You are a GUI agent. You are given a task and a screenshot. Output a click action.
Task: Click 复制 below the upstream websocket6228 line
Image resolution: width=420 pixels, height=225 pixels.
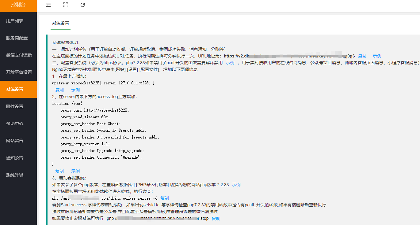[x=59, y=90]
